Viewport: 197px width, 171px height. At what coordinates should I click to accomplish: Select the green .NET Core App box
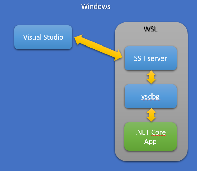coord(150,137)
